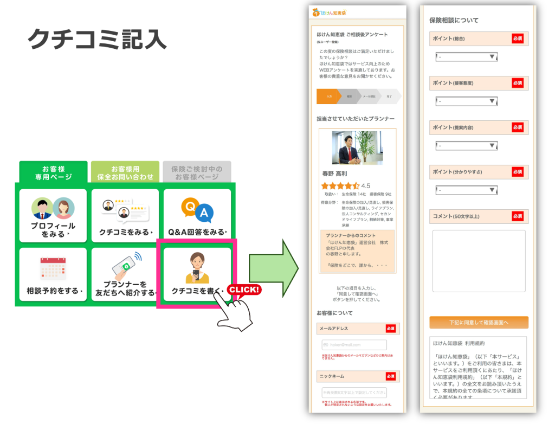
Task: Open the ポイント(分かりやすさ) dropdown
Action: [x=467, y=190]
